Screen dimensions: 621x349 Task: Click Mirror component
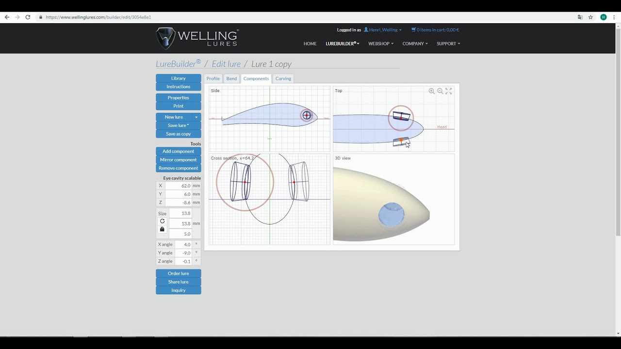(x=179, y=159)
